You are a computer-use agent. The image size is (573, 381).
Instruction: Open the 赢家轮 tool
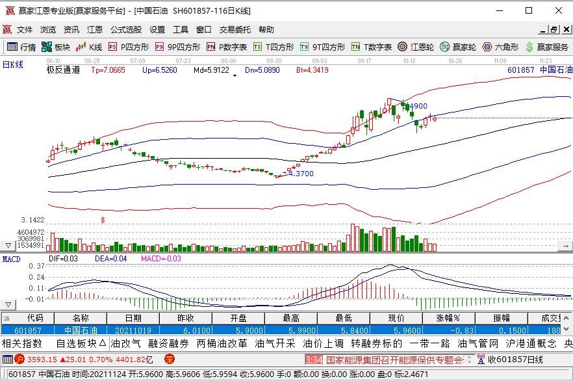(x=458, y=47)
